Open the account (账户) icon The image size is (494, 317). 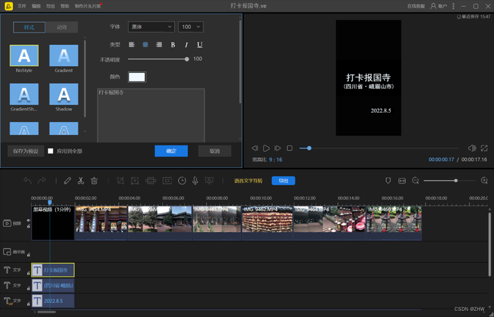coord(434,6)
